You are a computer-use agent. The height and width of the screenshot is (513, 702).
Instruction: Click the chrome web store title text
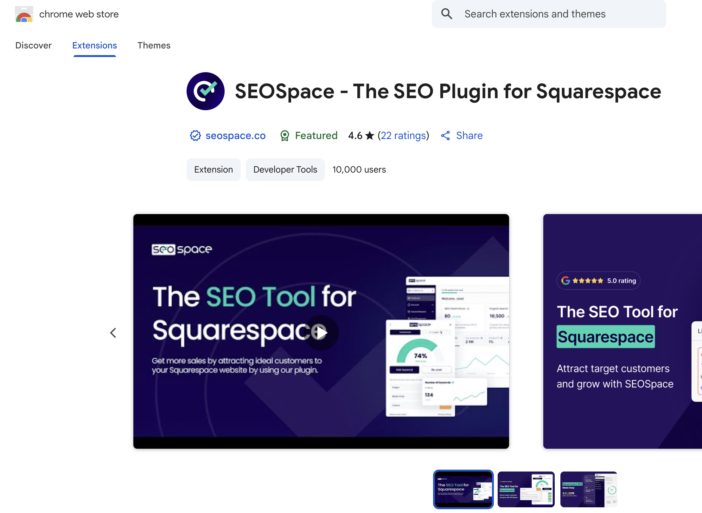79,14
